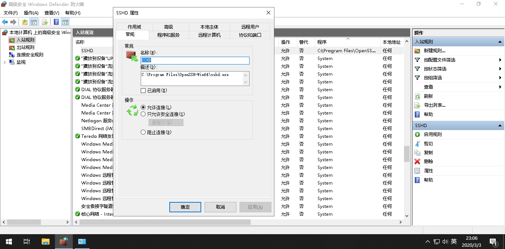
Task: Open the 文件(F) menu
Action: click(x=11, y=13)
